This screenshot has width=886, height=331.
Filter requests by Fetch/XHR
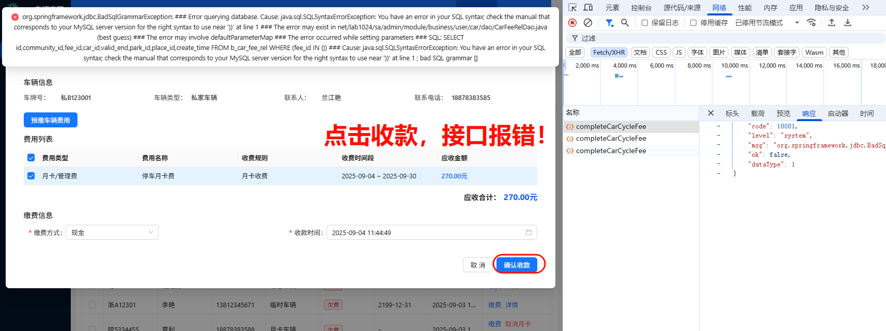tap(609, 53)
